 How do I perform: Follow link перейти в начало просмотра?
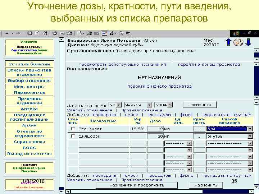pyautogui.click(x=160, y=86)
